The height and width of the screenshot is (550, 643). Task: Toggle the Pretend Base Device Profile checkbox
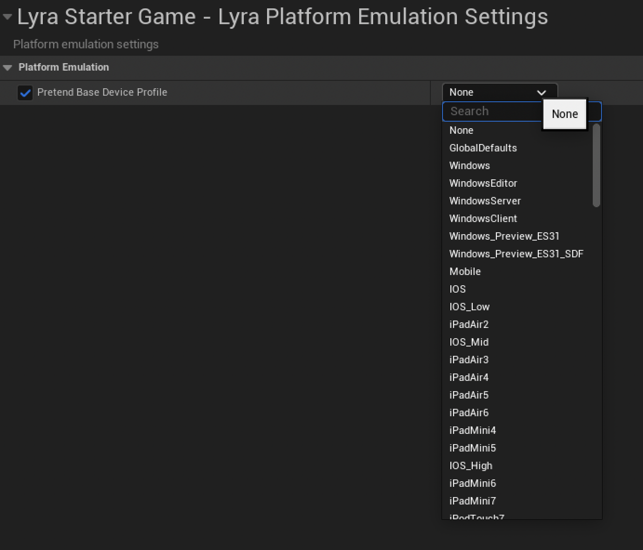tap(25, 92)
